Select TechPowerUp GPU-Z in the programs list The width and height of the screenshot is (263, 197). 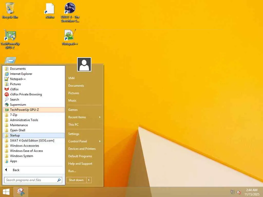point(34,110)
